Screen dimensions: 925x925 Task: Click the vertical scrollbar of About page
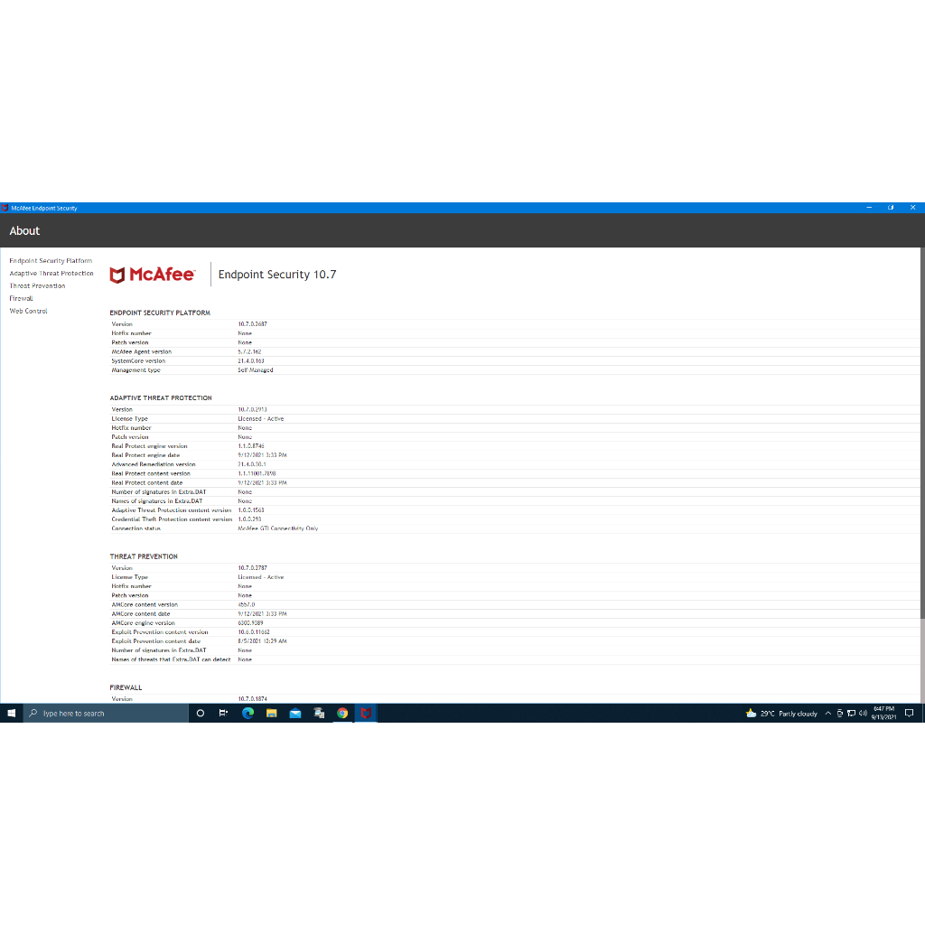pyautogui.click(x=921, y=434)
